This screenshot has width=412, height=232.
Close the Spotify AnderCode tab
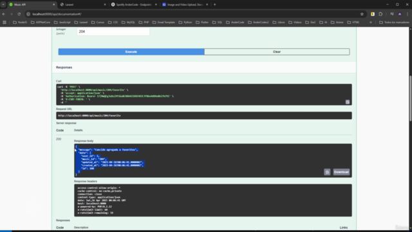tap(156, 5)
